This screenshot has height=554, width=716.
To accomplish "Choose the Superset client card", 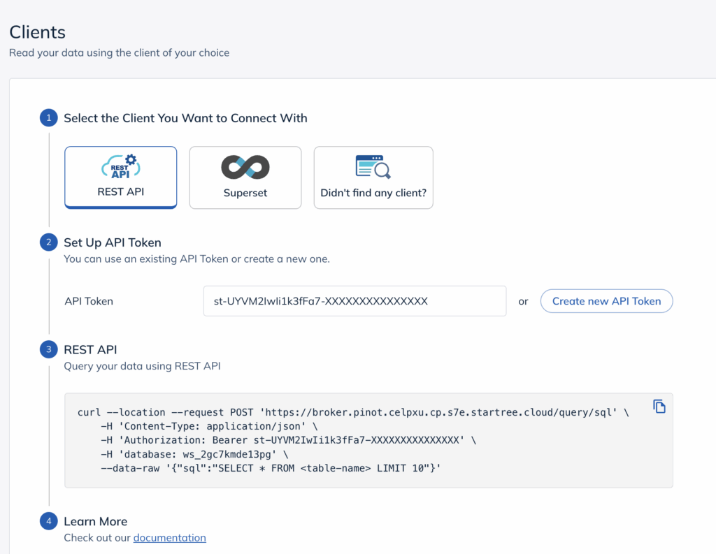I will click(245, 177).
